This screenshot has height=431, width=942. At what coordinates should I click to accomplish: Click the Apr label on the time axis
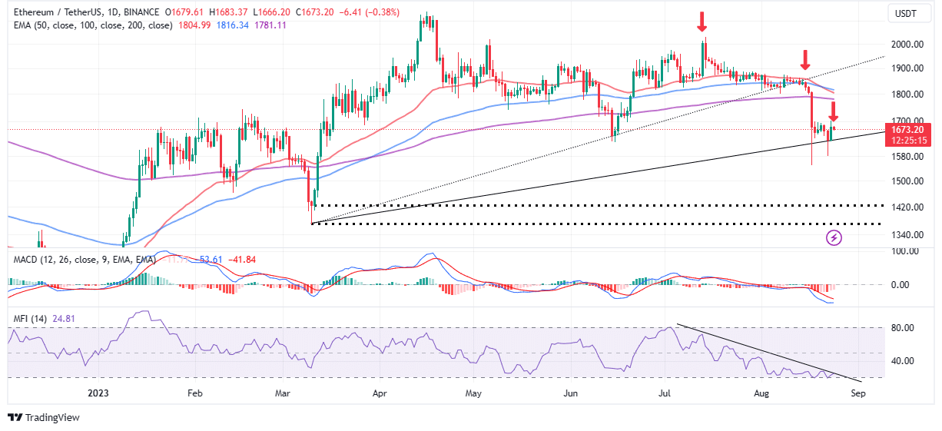[x=378, y=392]
